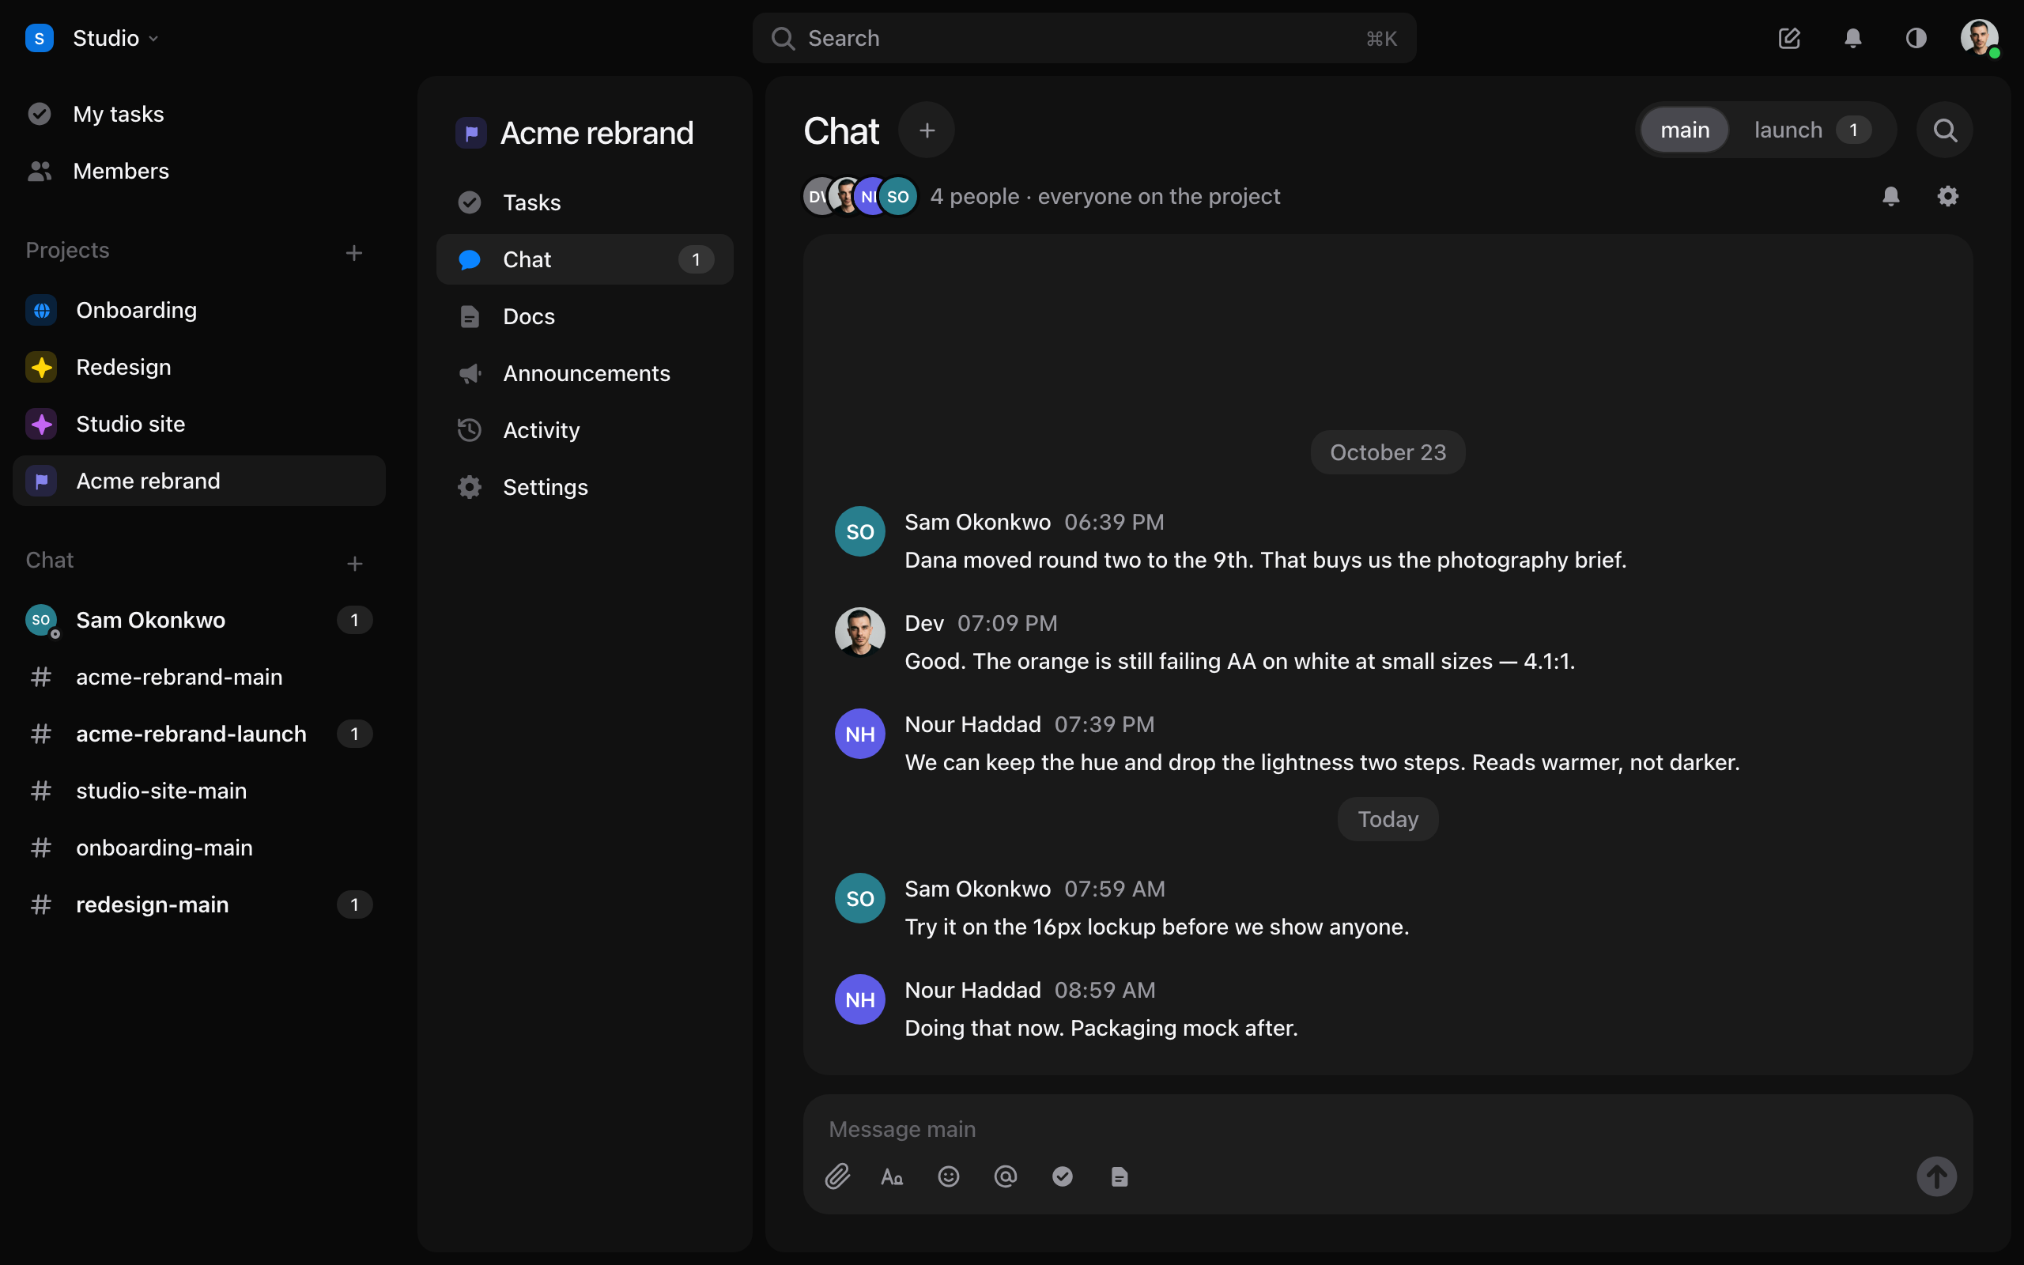Send message with arrow button

click(x=1936, y=1176)
